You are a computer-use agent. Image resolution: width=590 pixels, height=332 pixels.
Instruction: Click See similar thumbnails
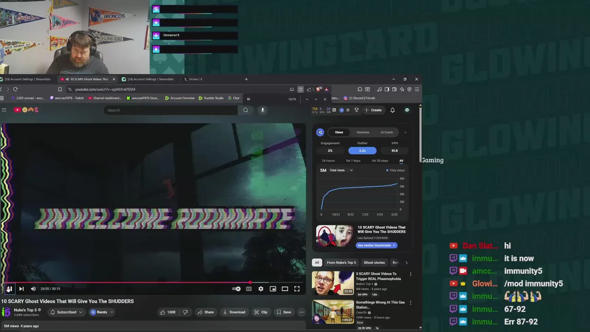(376, 245)
